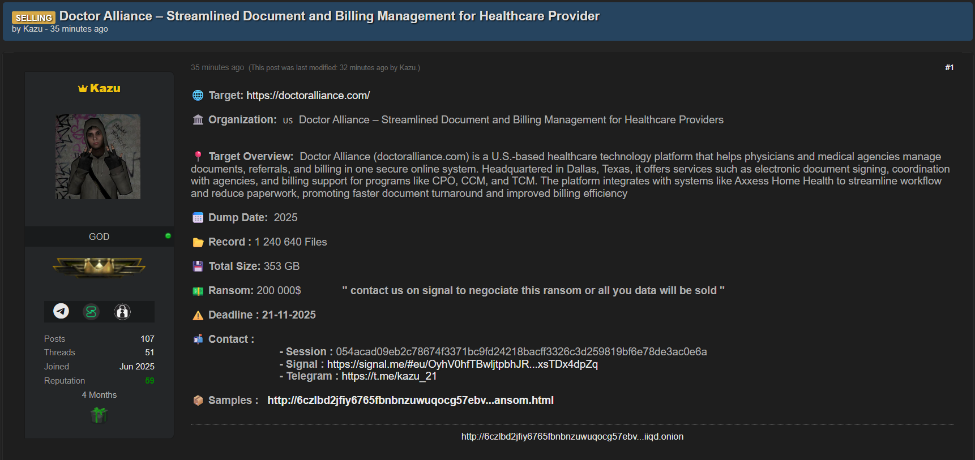975x460 pixels.
Task: Click the warning triangle icon beside Deadline
Action: click(x=198, y=316)
